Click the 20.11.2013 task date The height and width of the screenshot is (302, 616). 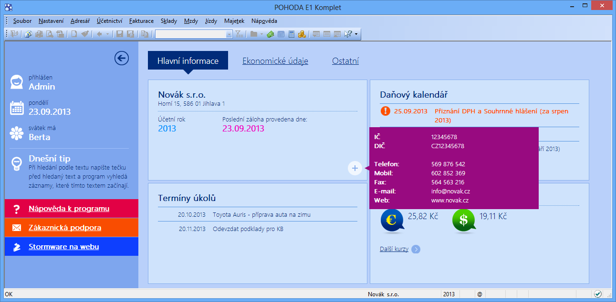[192, 229]
